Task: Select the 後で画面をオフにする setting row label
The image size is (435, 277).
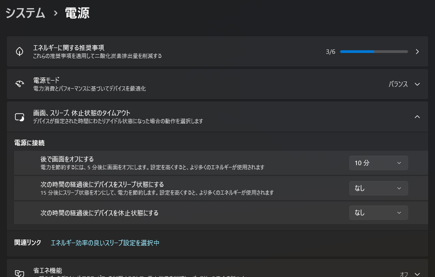Action: tap(67, 159)
